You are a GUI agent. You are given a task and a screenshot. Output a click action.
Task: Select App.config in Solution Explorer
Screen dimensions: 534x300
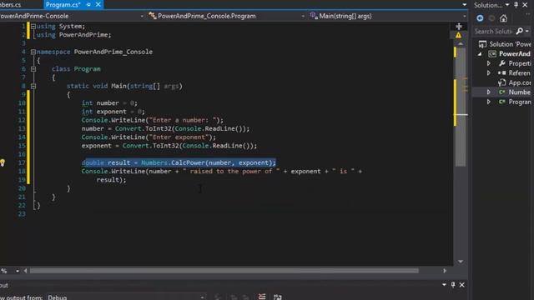coord(515,82)
